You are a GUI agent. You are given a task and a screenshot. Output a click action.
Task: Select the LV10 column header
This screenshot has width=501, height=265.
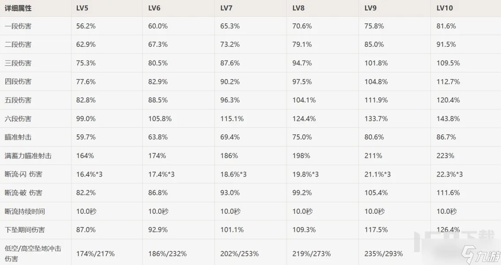click(x=444, y=8)
